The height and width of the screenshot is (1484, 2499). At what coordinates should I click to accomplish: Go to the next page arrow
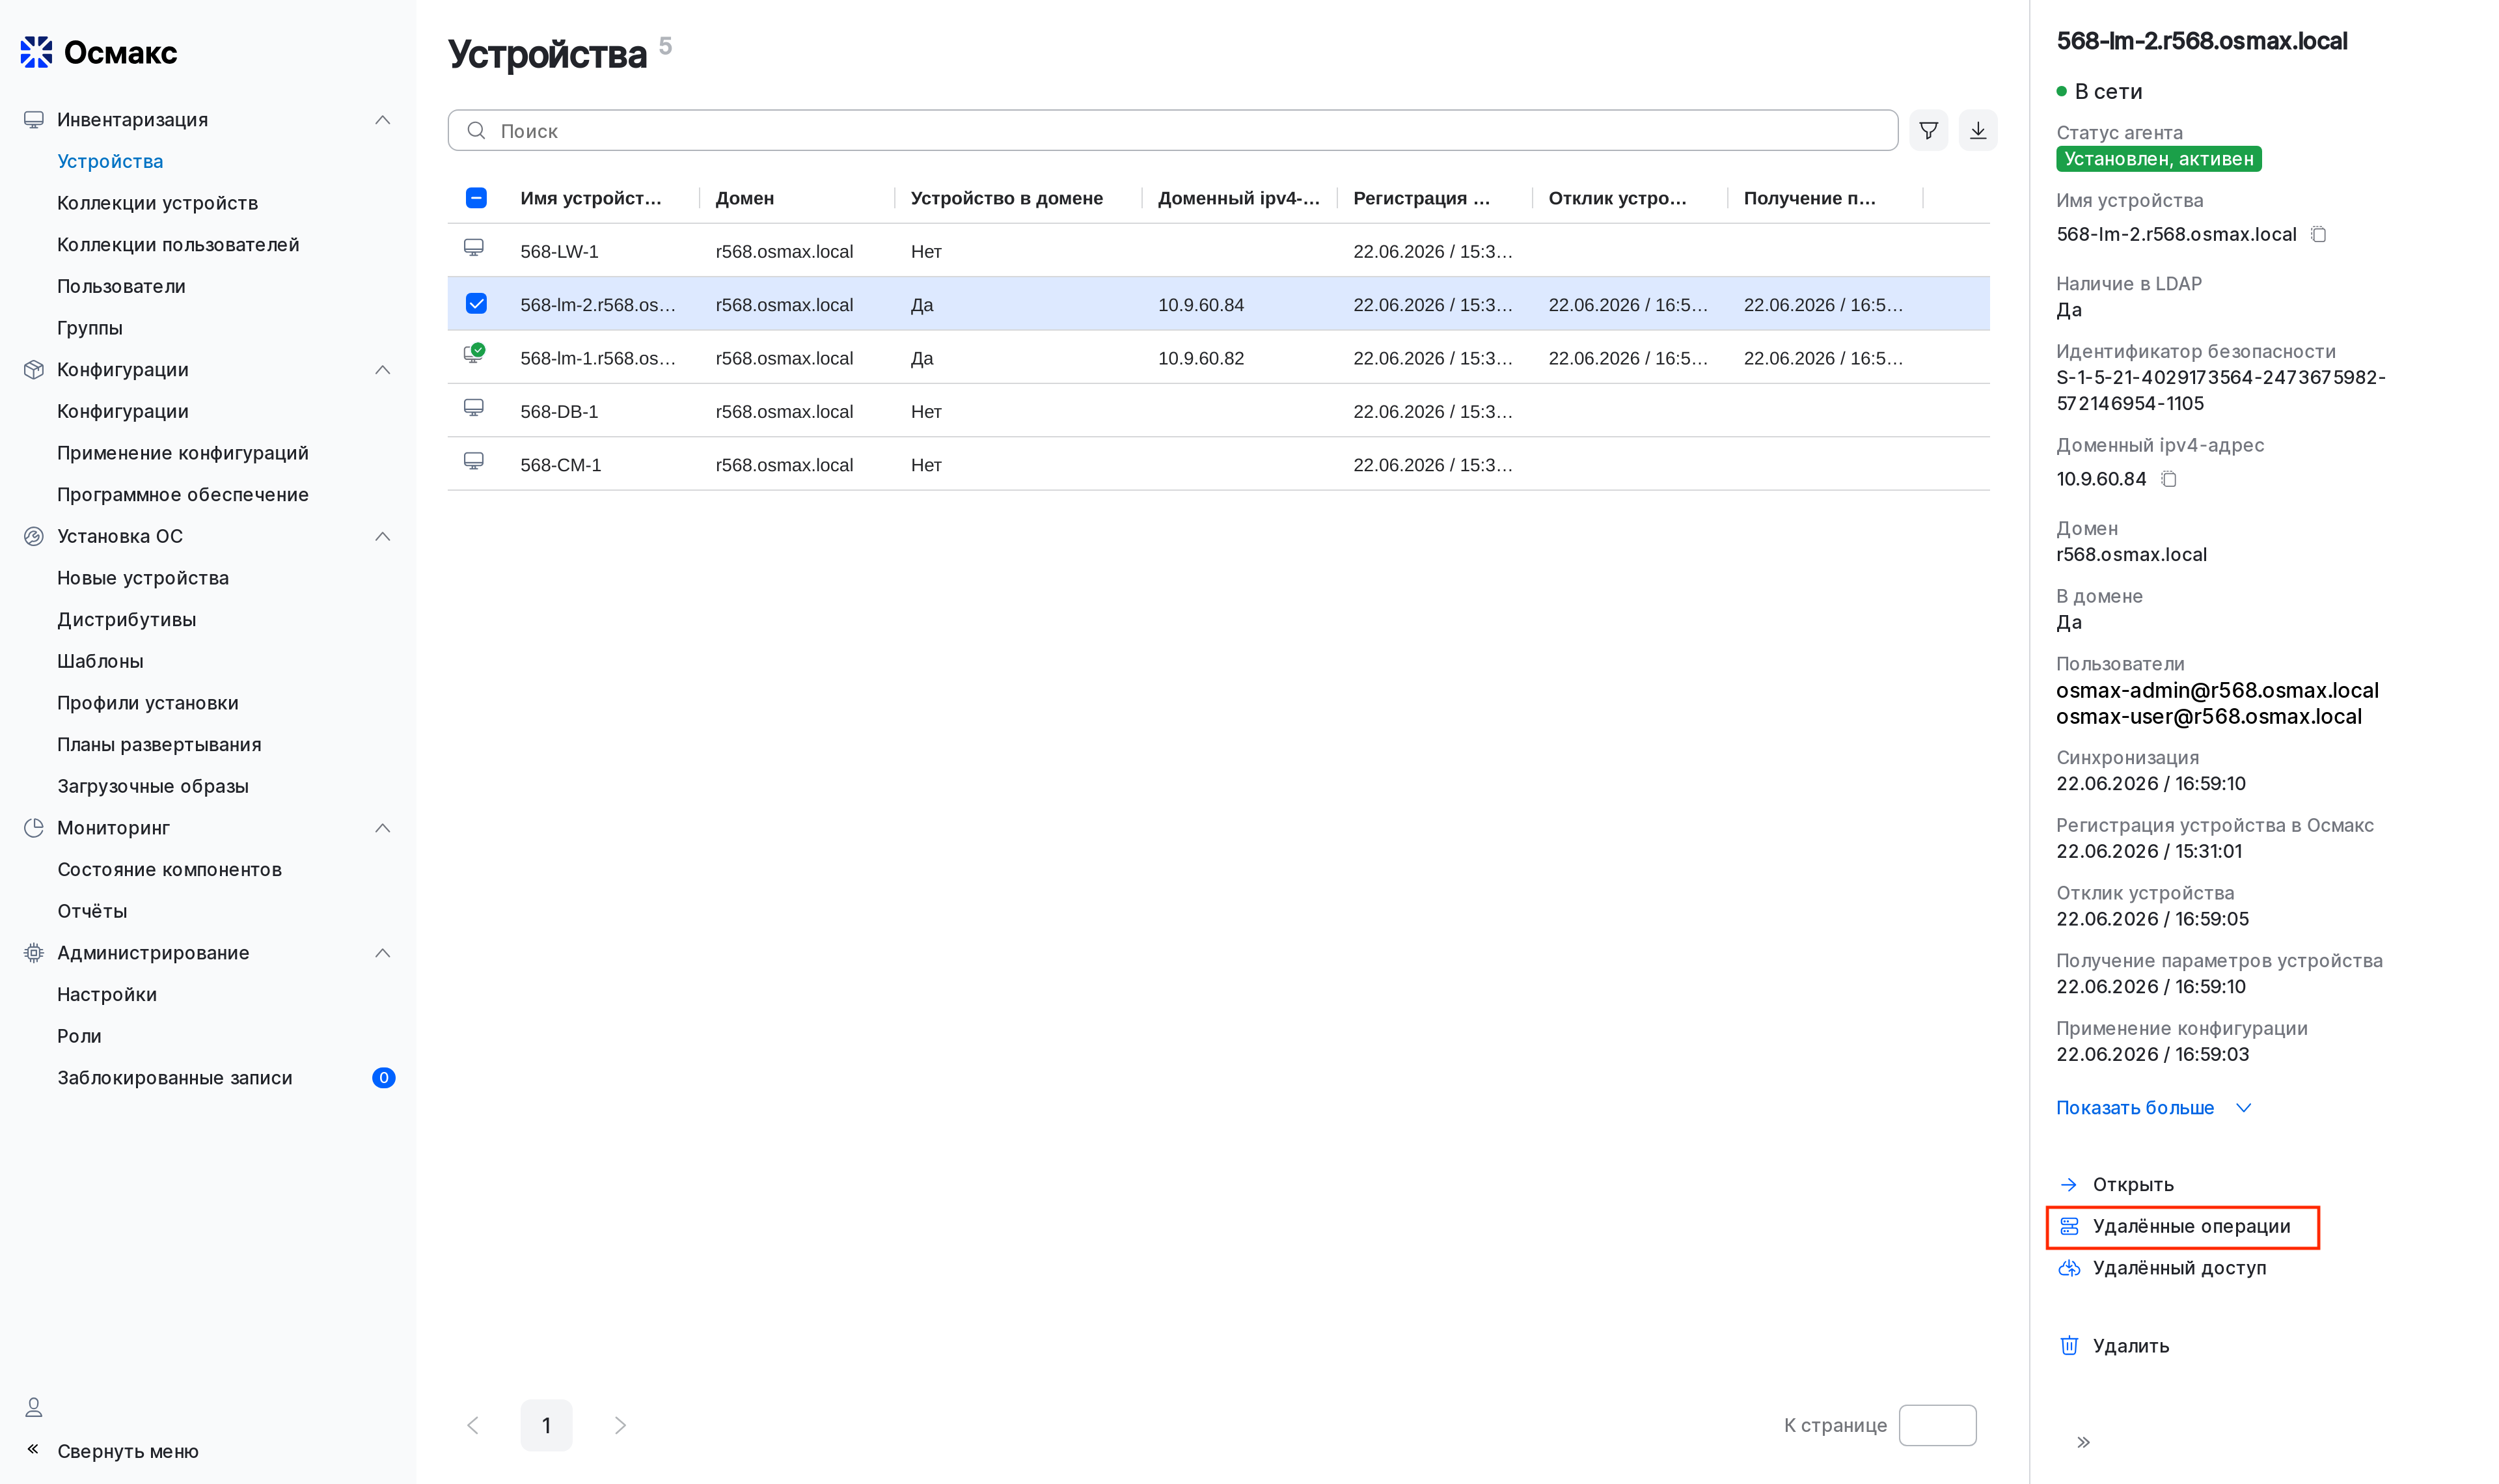620,1425
